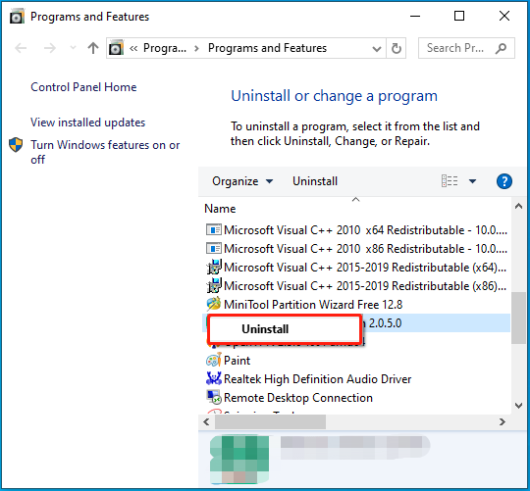
Task: Select Realtek High Definition Audio Driver
Action: point(356,379)
